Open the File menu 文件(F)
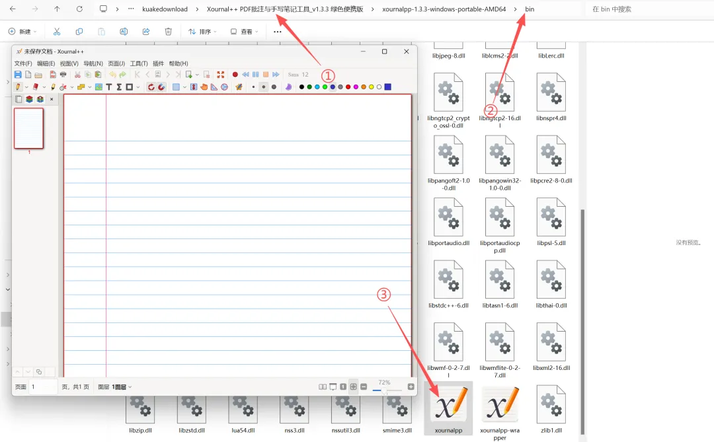This screenshot has height=442, width=714. pos(22,63)
